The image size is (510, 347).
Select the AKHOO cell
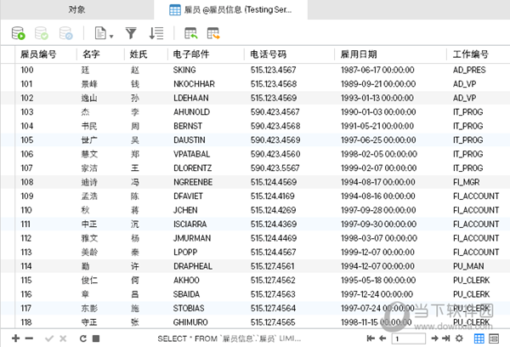(186, 280)
